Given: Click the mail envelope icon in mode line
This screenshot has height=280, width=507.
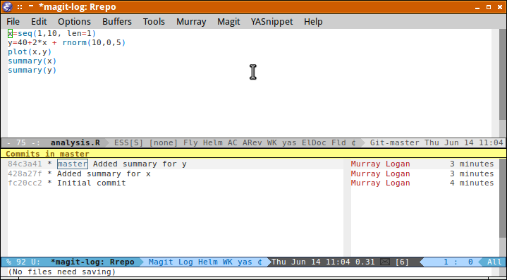Looking at the screenshot, I should click(x=385, y=262).
